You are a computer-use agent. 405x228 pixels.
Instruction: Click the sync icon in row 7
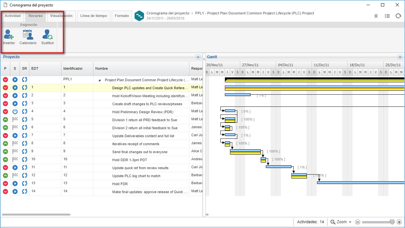[25, 136]
